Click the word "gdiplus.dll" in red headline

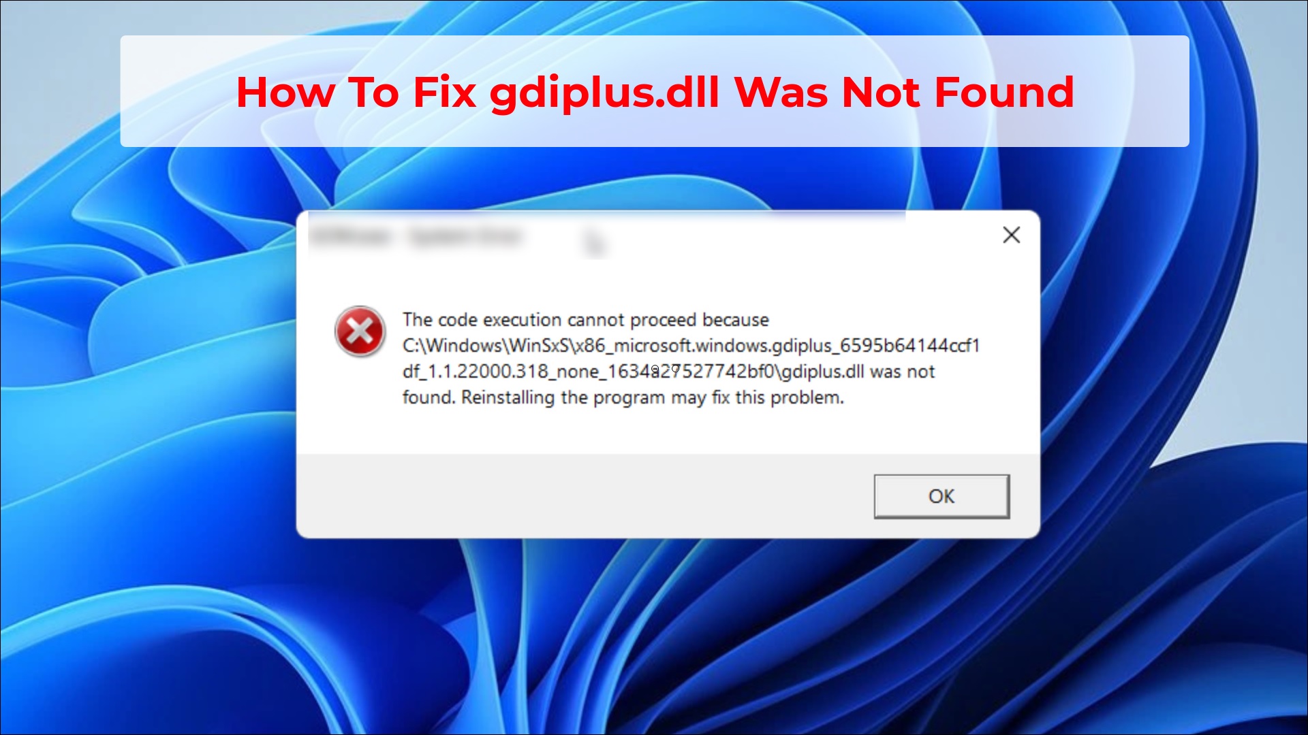(x=604, y=93)
